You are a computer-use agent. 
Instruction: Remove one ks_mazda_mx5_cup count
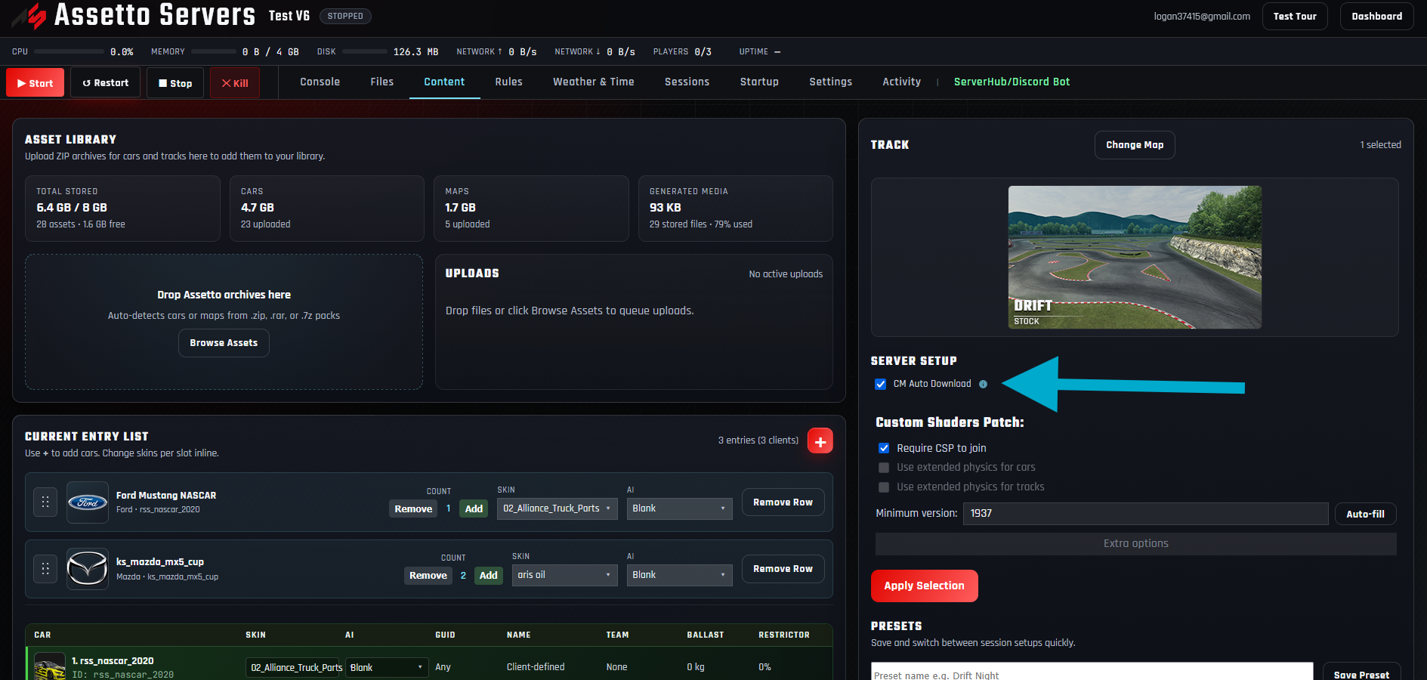(x=428, y=575)
